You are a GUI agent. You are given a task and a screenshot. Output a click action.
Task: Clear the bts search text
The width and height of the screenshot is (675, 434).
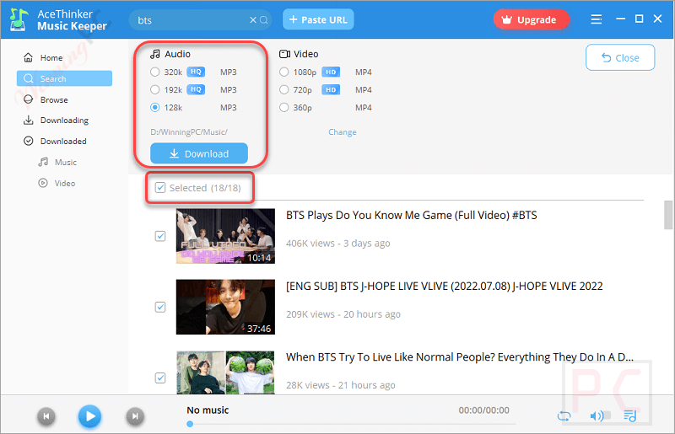pyautogui.click(x=253, y=20)
